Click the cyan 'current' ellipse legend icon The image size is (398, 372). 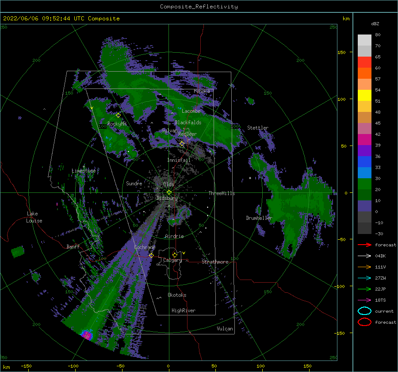click(364, 311)
